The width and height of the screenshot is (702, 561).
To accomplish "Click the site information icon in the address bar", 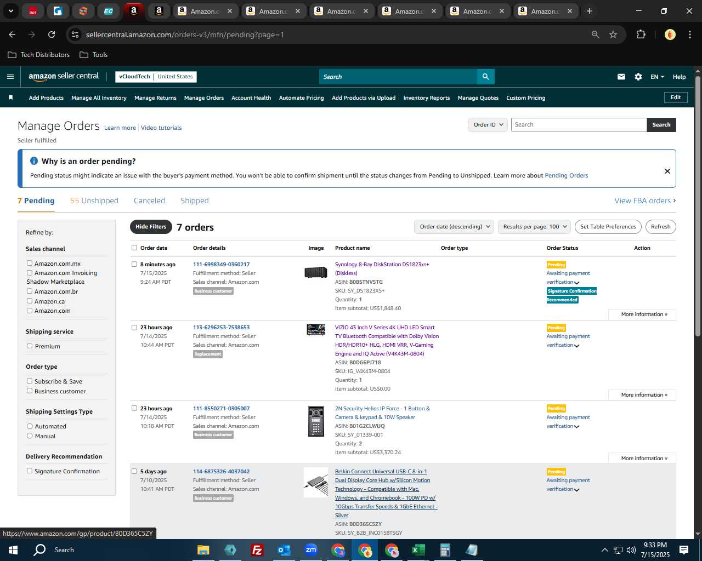I will (x=76, y=35).
